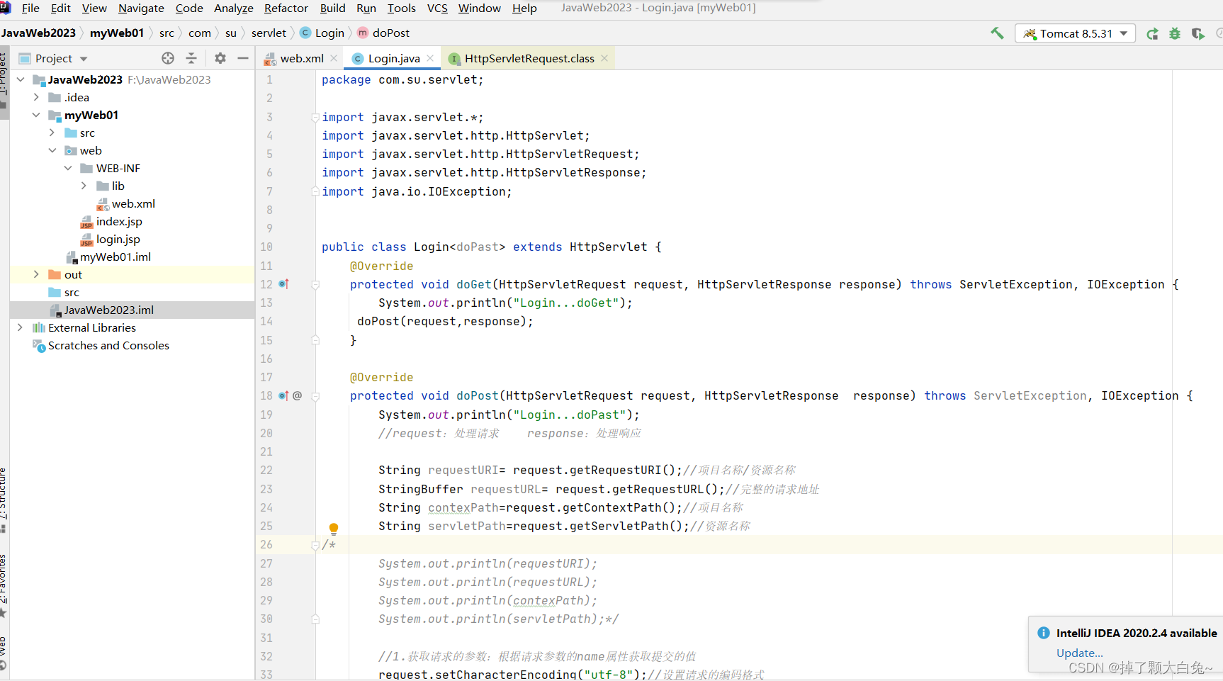This screenshot has height=681, width=1223.
Task: Close the HttpServletRequest.class tab
Action: tap(604, 58)
